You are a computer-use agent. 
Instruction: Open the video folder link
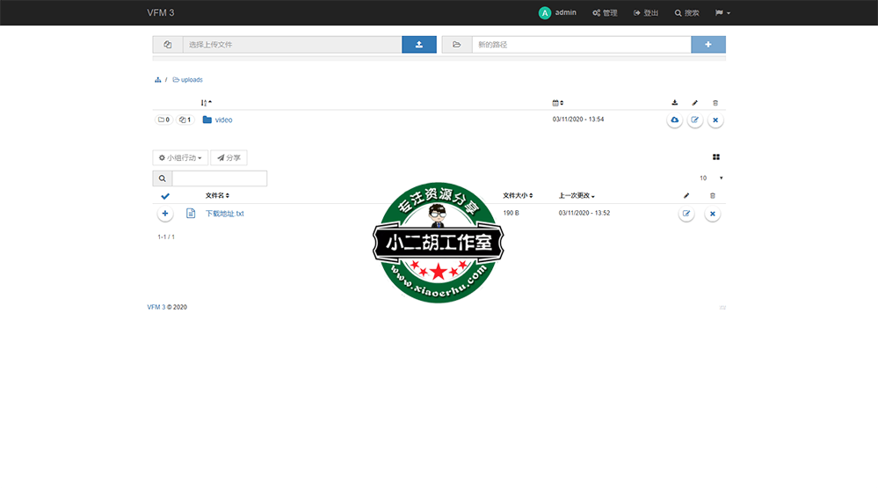(223, 120)
